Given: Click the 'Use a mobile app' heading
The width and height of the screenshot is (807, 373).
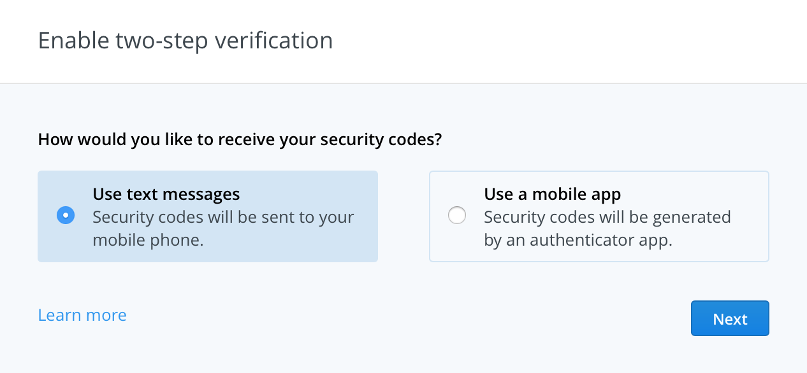Looking at the screenshot, I should 552,194.
